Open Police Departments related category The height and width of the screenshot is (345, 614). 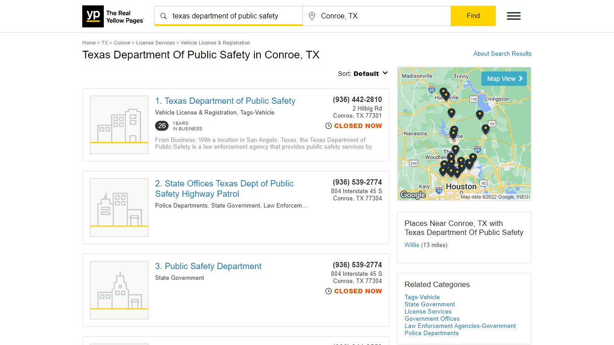[432, 333]
